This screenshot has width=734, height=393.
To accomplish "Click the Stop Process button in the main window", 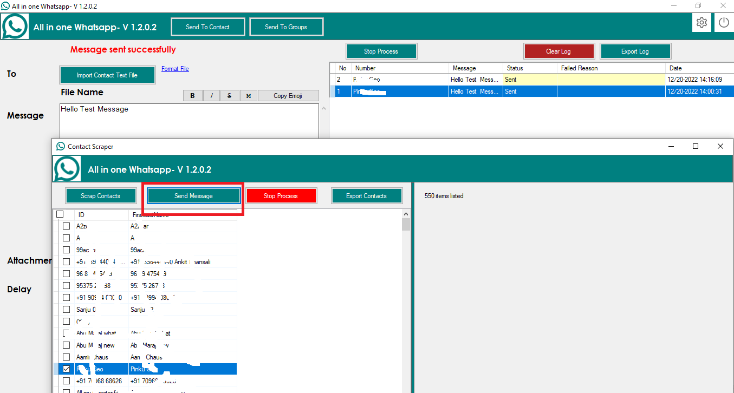I will point(381,51).
